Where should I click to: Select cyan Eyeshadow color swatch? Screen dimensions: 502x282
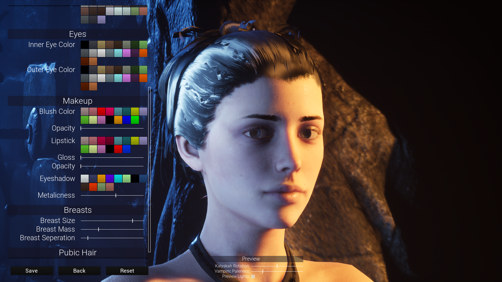click(x=118, y=179)
